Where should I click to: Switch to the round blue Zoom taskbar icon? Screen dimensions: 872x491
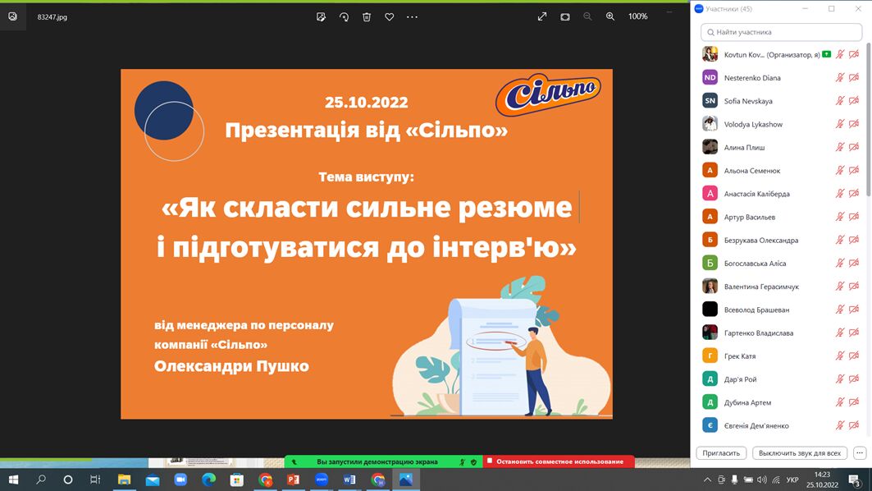click(x=322, y=480)
